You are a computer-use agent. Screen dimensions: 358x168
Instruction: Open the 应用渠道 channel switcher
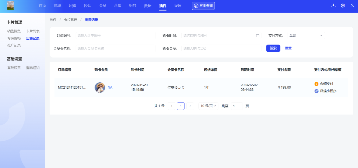pyautogui.click(x=203, y=6)
